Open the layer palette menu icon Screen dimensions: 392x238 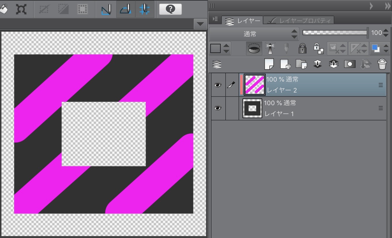click(215, 19)
